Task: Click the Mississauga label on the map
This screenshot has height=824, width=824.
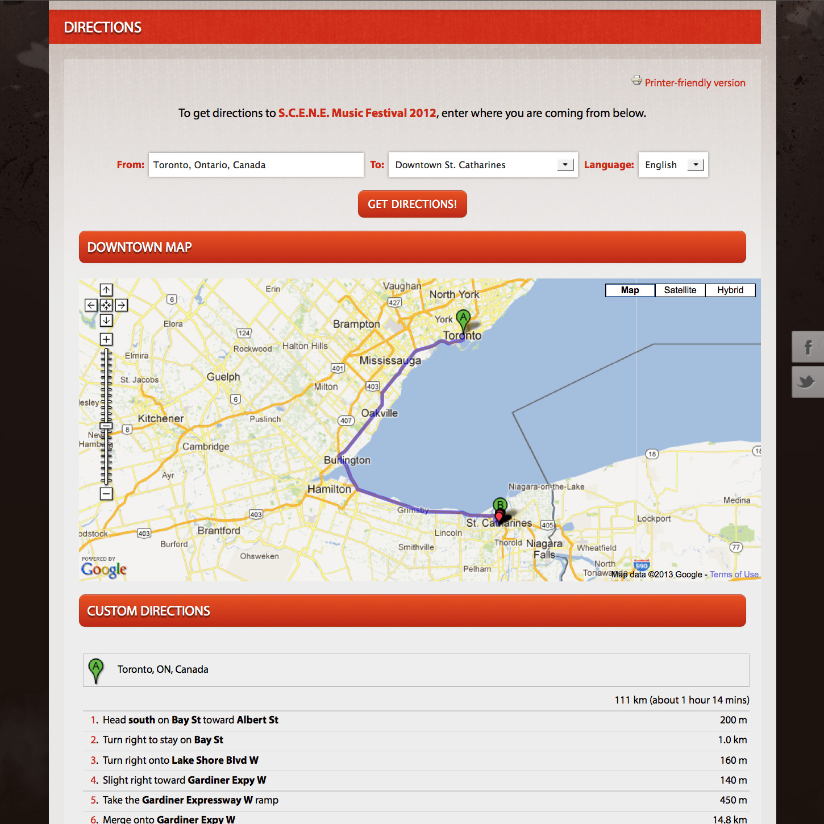Action: click(x=390, y=360)
